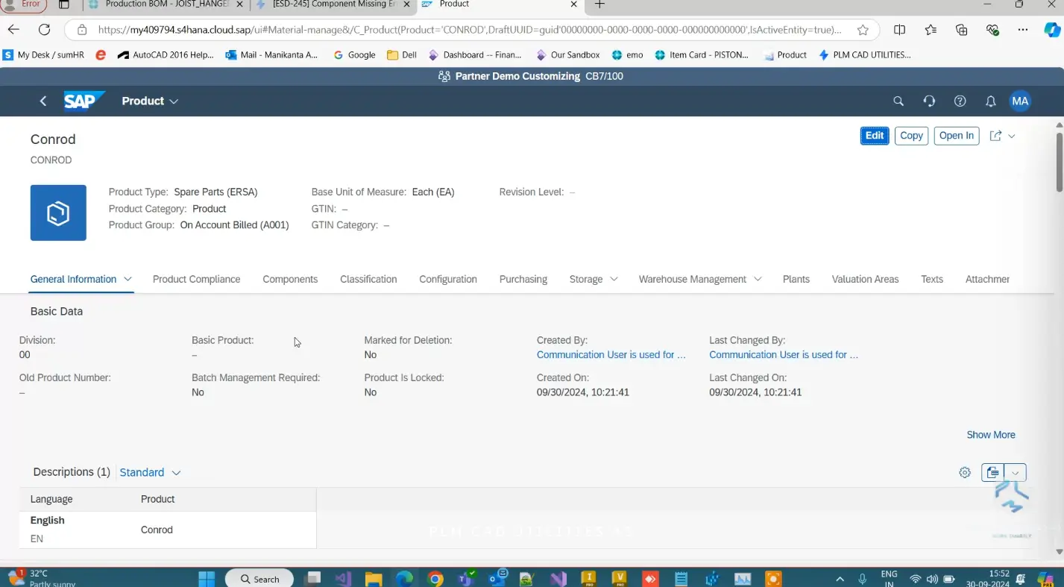
Task: Open Descriptions table settings gear
Action: (x=965, y=472)
